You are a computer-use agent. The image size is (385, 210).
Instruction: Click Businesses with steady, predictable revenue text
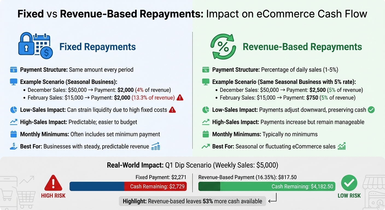point(96,146)
